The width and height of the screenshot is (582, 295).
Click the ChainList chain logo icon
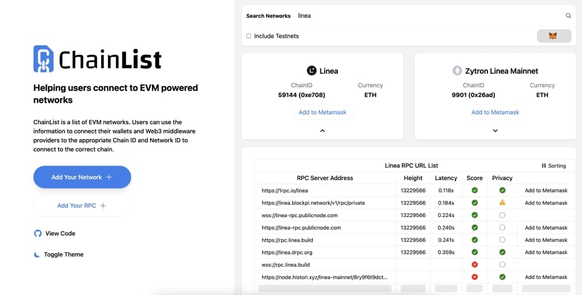(x=43, y=59)
